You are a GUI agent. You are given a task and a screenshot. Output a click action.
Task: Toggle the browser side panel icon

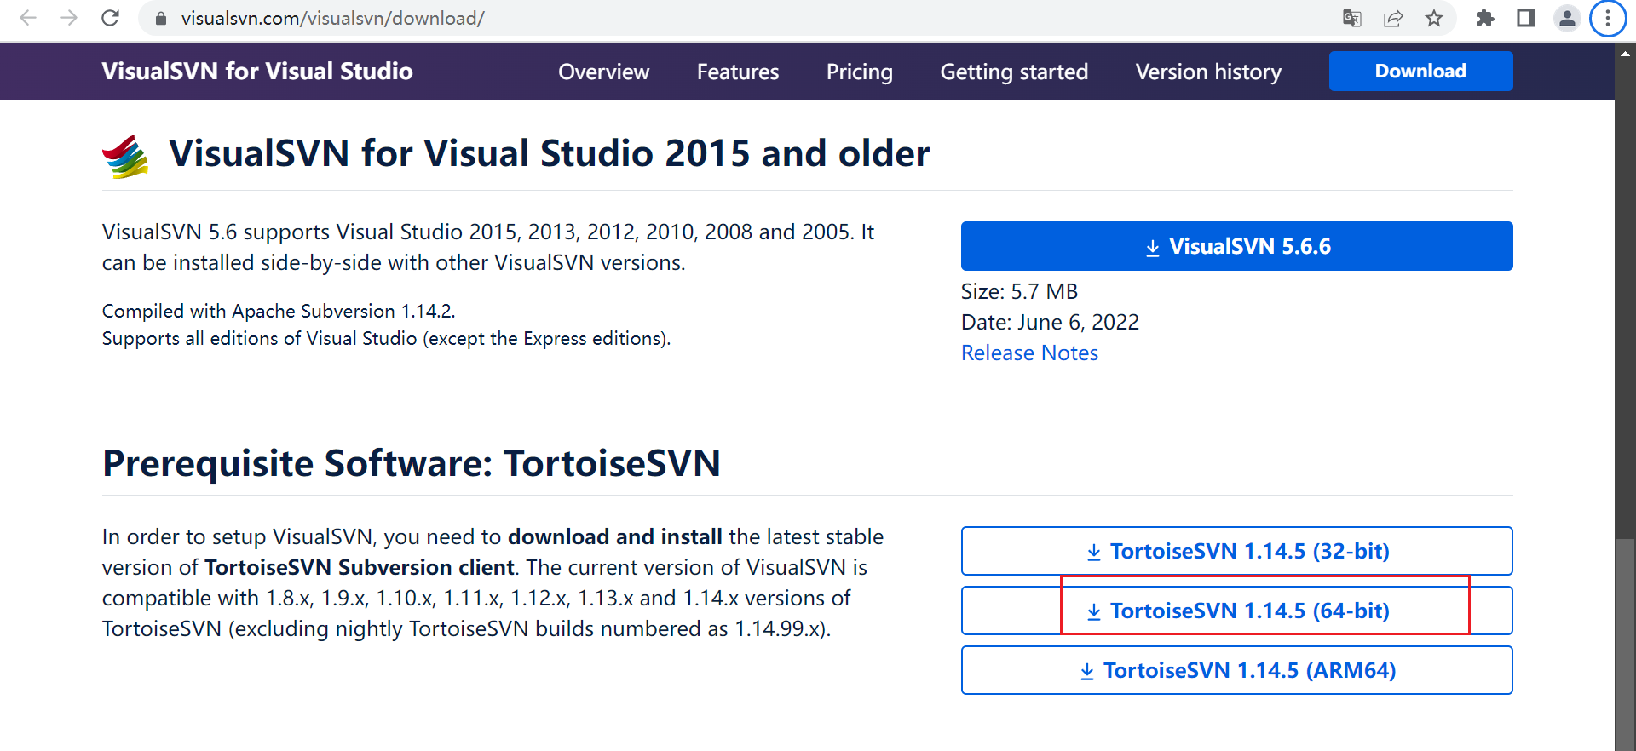click(x=1526, y=18)
